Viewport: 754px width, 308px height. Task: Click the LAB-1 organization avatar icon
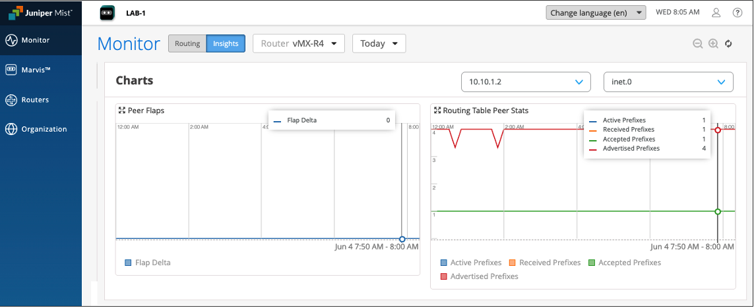(107, 13)
